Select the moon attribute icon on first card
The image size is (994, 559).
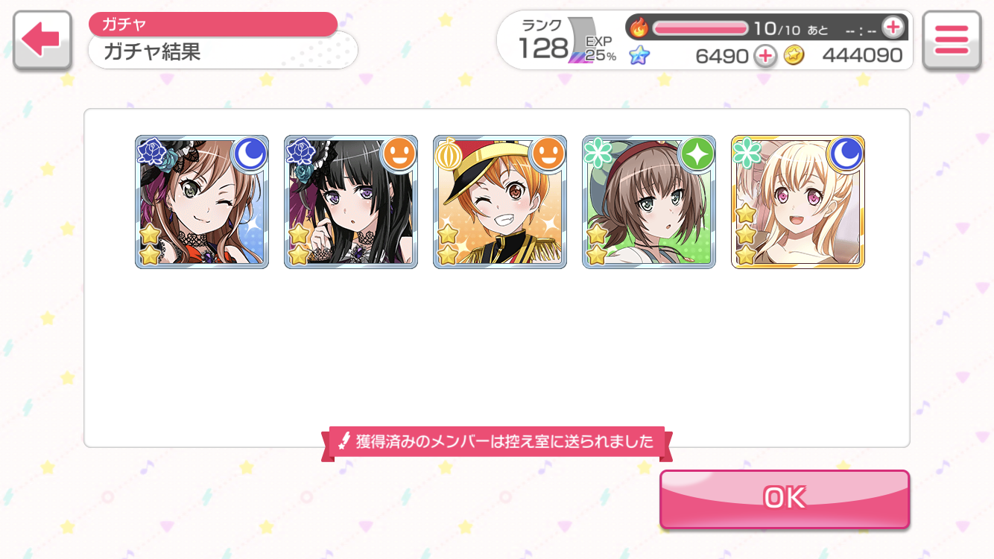(x=249, y=154)
